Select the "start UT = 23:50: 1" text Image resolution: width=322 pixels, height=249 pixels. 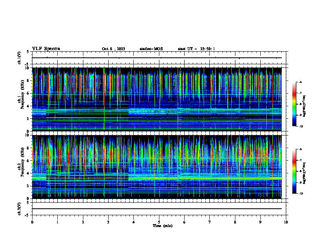[196, 49]
